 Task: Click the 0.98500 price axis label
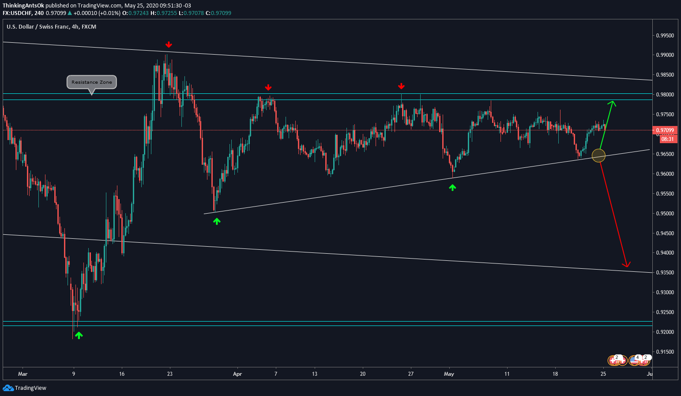tap(664, 75)
